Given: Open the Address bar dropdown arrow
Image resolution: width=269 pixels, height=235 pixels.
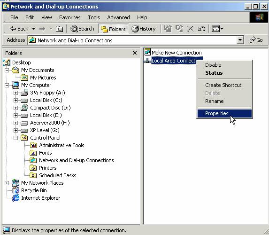Looking at the screenshot, I should [x=240, y=40].
